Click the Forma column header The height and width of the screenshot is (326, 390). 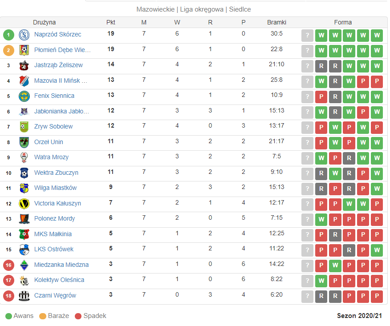click(x=343, y=22)
